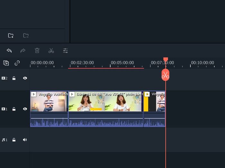Hide video track 1 with eye icon
Image resolution: width=225 pixels, height=168 pixels.
(x=25, y=109)
